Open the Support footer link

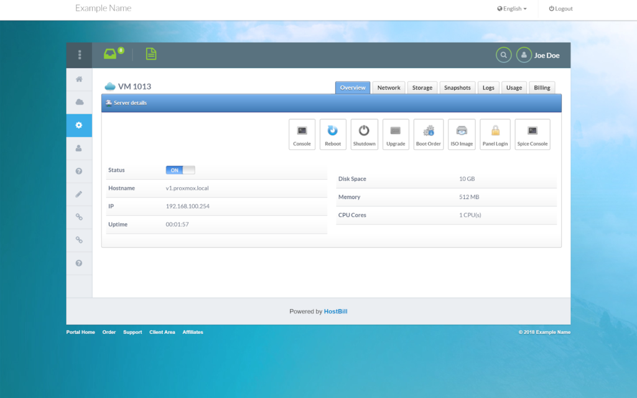133,332
